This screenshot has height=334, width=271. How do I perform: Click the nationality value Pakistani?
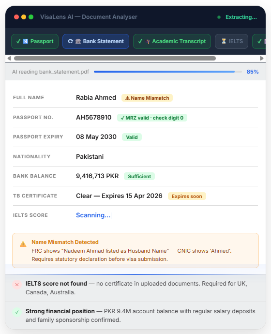90,156
